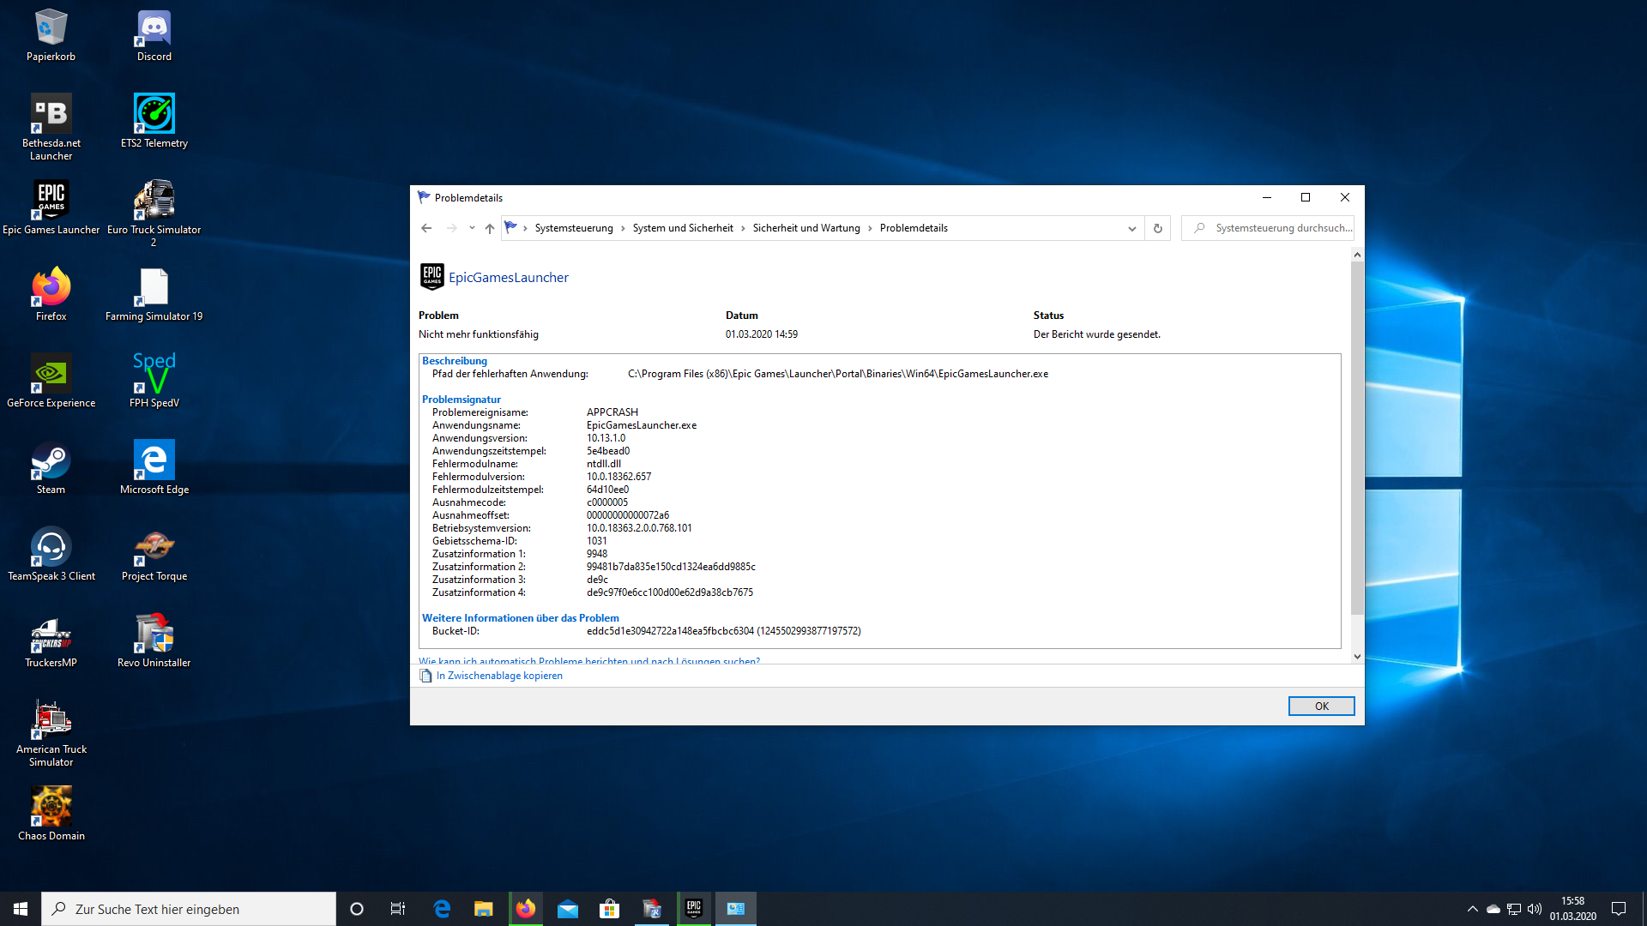
Task: Select the Epic Games Launcher desktop shortcut
Action: point(51,207)
